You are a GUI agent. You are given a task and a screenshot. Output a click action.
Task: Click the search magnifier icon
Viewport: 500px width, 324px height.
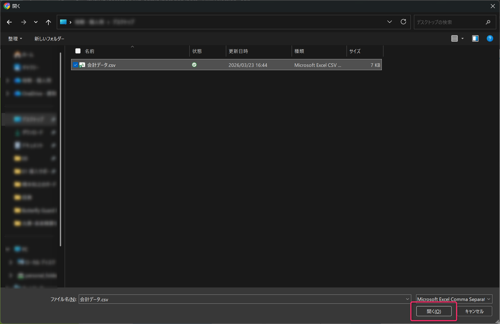(488, 22)
